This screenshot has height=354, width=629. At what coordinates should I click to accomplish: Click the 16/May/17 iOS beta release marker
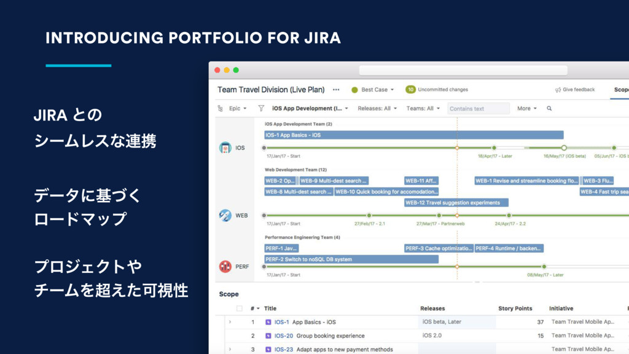coord(564,147)
